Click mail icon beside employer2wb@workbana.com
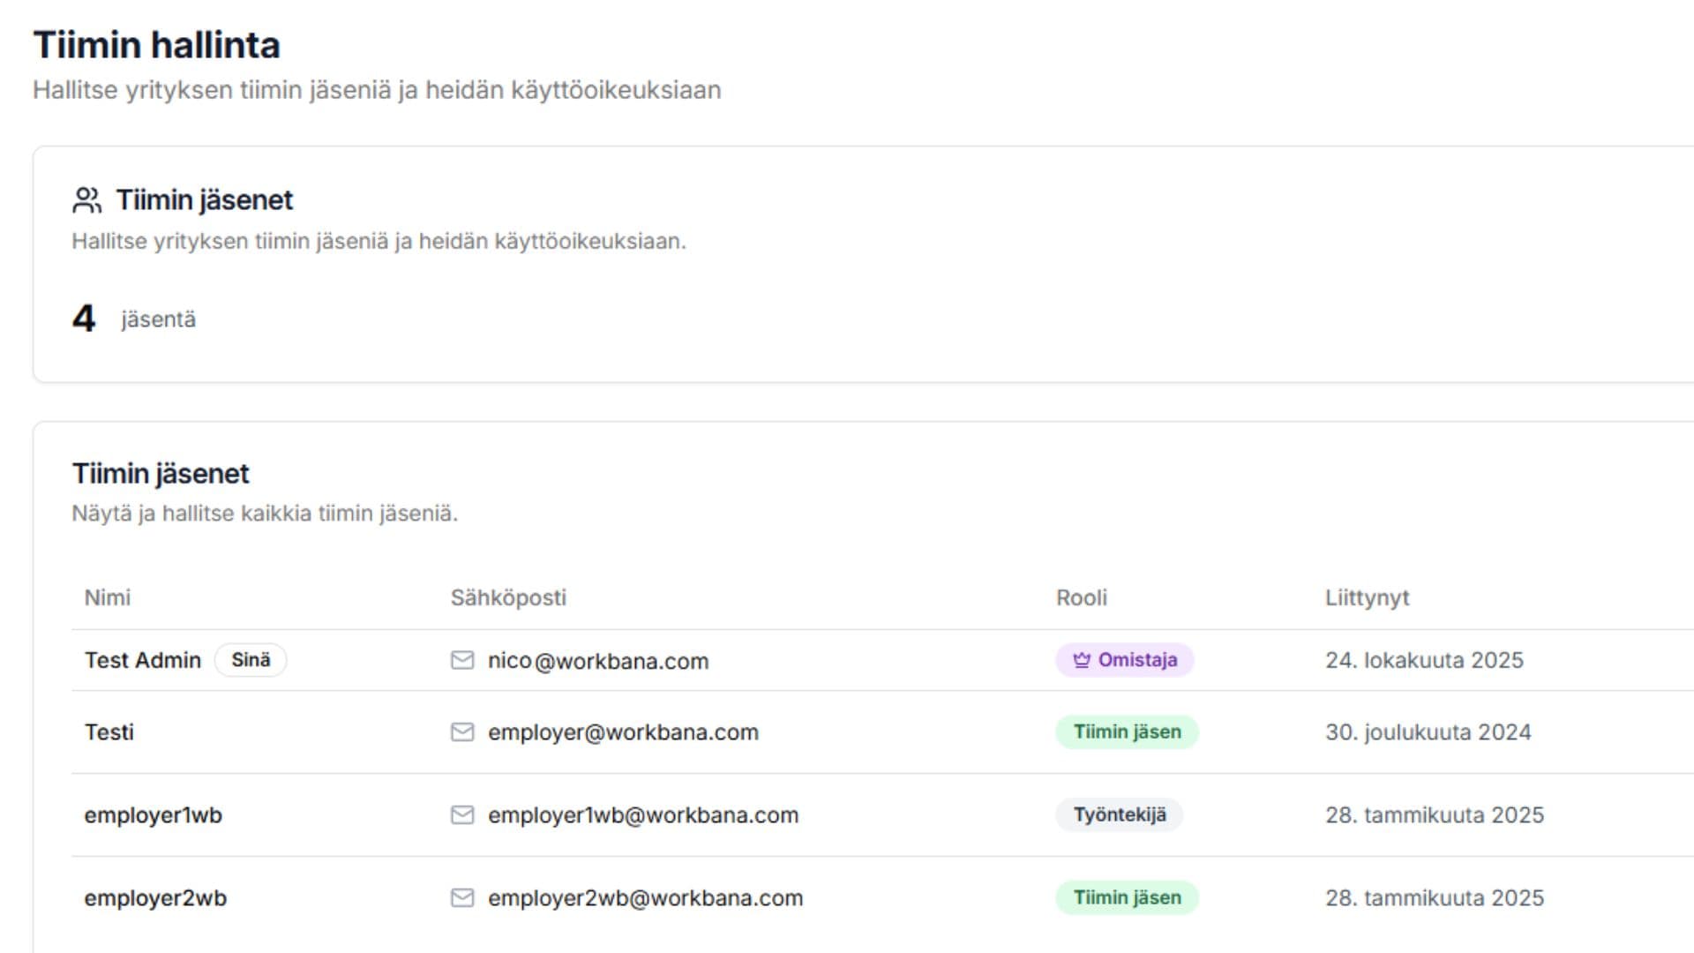Image resolution: width=1694 pixels, height=953 pixels. point(462,898)
